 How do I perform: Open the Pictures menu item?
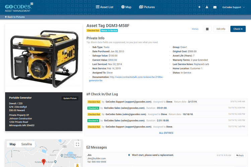(147, 7)
